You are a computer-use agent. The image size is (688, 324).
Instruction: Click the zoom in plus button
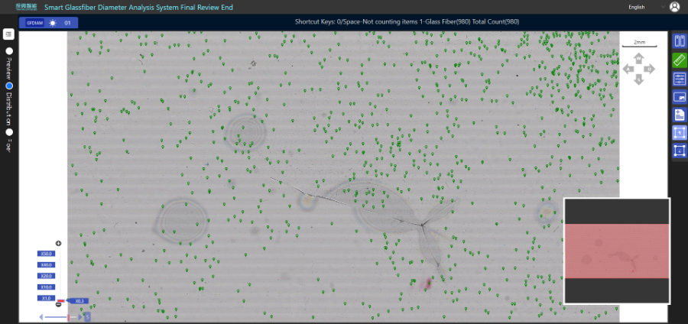pyautogui.click(x=58, y=243)
